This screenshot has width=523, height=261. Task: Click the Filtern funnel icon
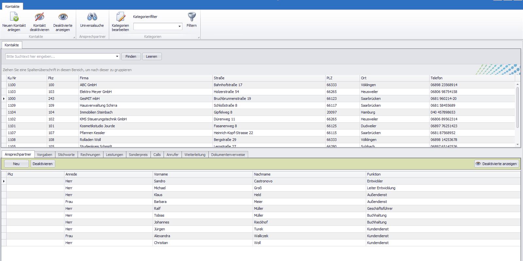[192, 17]
